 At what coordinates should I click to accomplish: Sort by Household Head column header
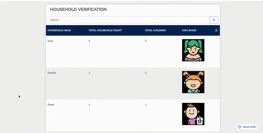(x=59, y=31)
